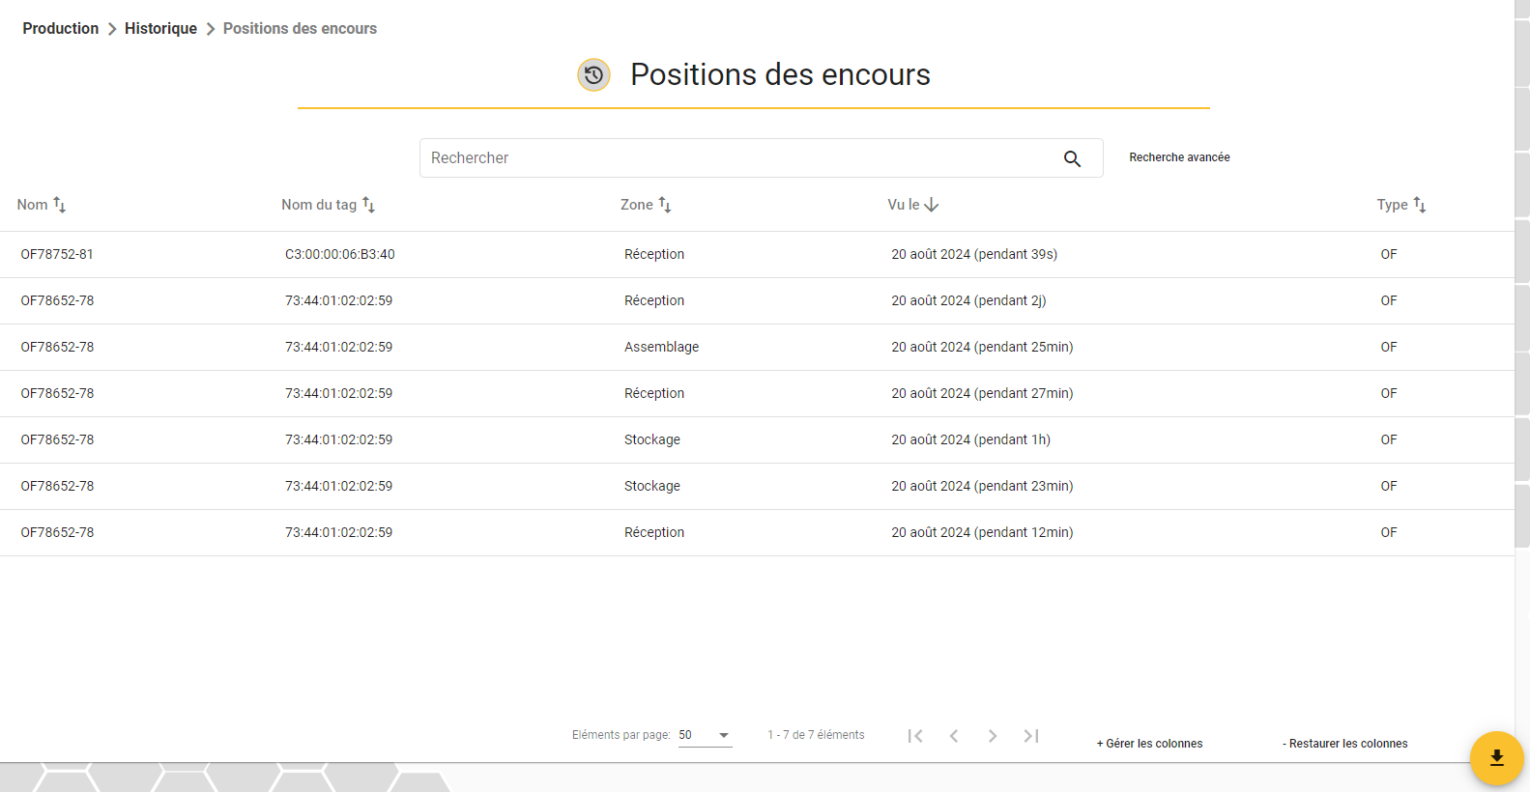This screenshot has width=1530, height=792.
Task: Click Positions des encours breadcrumb
Action: [x=300, y=29]
